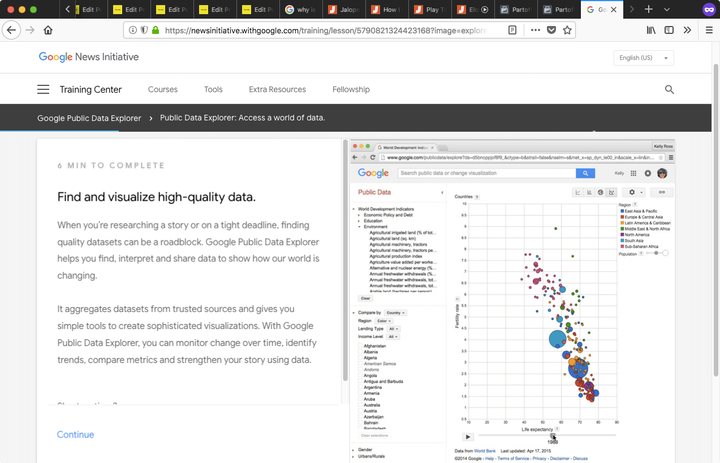Click the Continue link
This screenshot has width=720, height=463.
pyautogui.click(x=75, y=435)
